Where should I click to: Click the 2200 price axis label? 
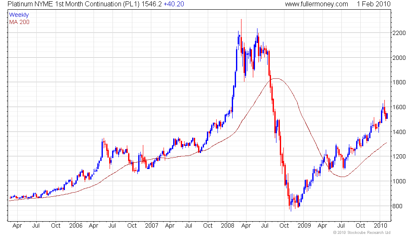[x=399, y=33]
